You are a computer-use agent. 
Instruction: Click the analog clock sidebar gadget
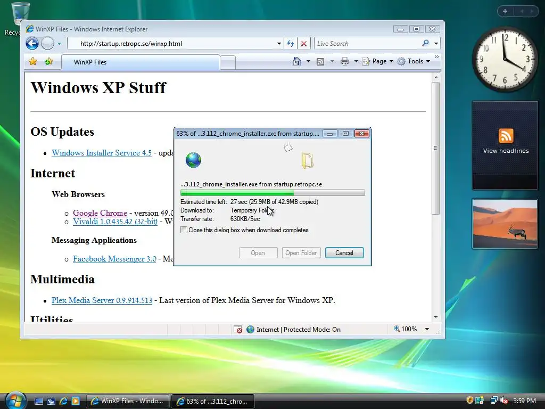coord(505,60)
